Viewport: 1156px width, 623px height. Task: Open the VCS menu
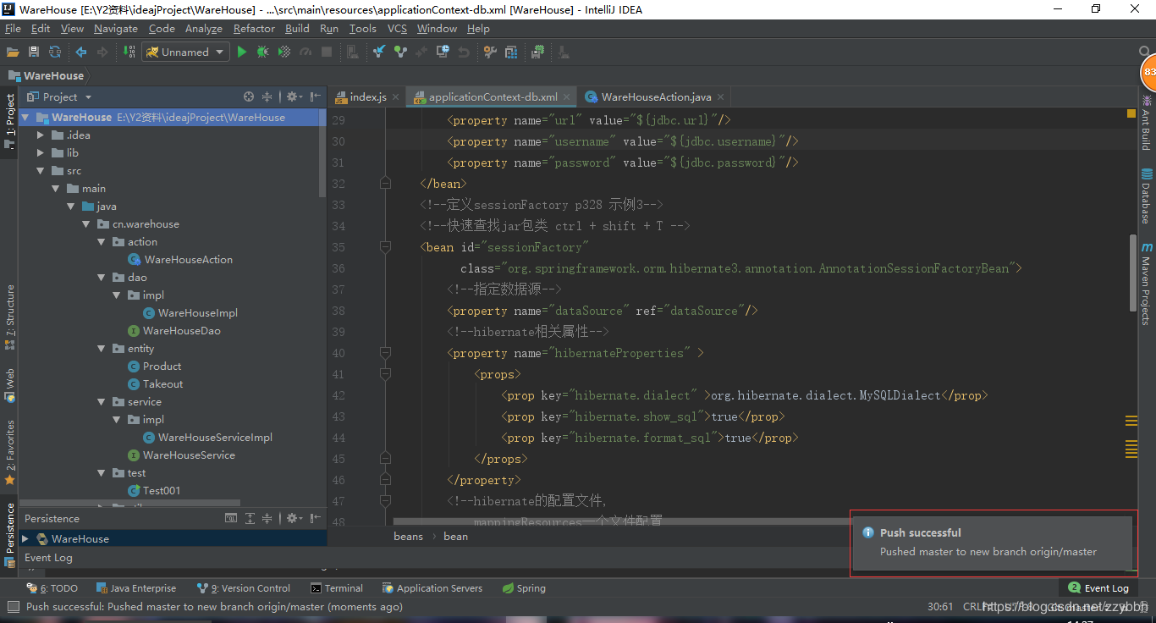397,28
